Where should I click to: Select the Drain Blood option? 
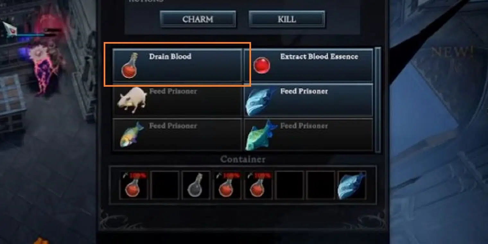tap(178, 65)
